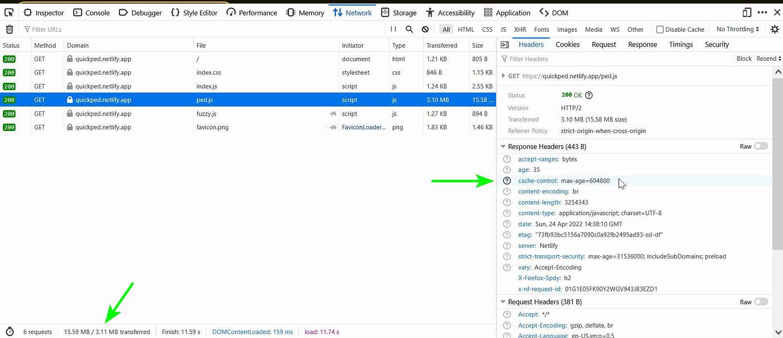This screenshot has height=338, width=783.
Task: Open the devtools more options menu
Action: tap(763, 12)
